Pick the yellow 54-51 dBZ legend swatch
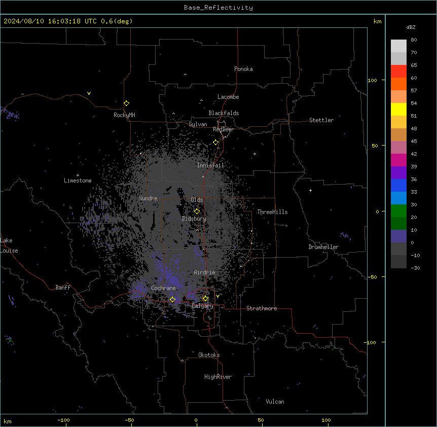Image resolution: width=437 pixels, height=427 pixels. [398, 109]
